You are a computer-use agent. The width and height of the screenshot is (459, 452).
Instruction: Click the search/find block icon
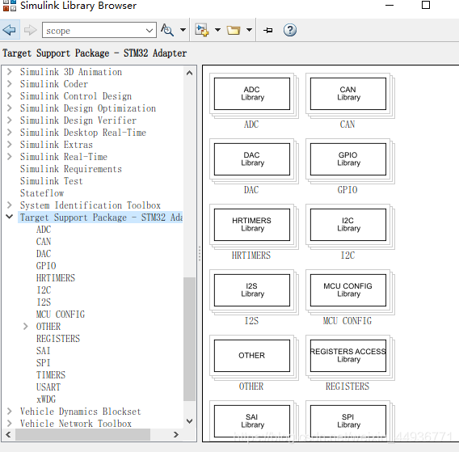point(167,30)
